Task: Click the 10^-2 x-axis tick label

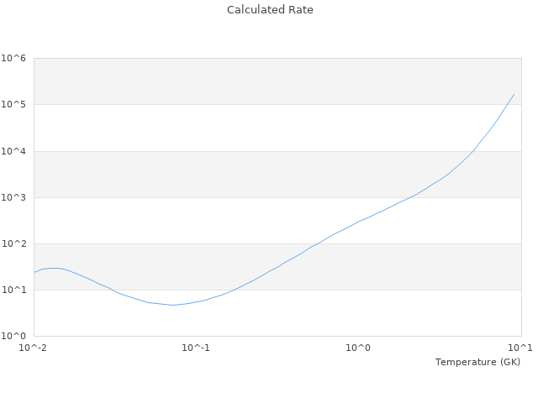Action: pos(34,348)
